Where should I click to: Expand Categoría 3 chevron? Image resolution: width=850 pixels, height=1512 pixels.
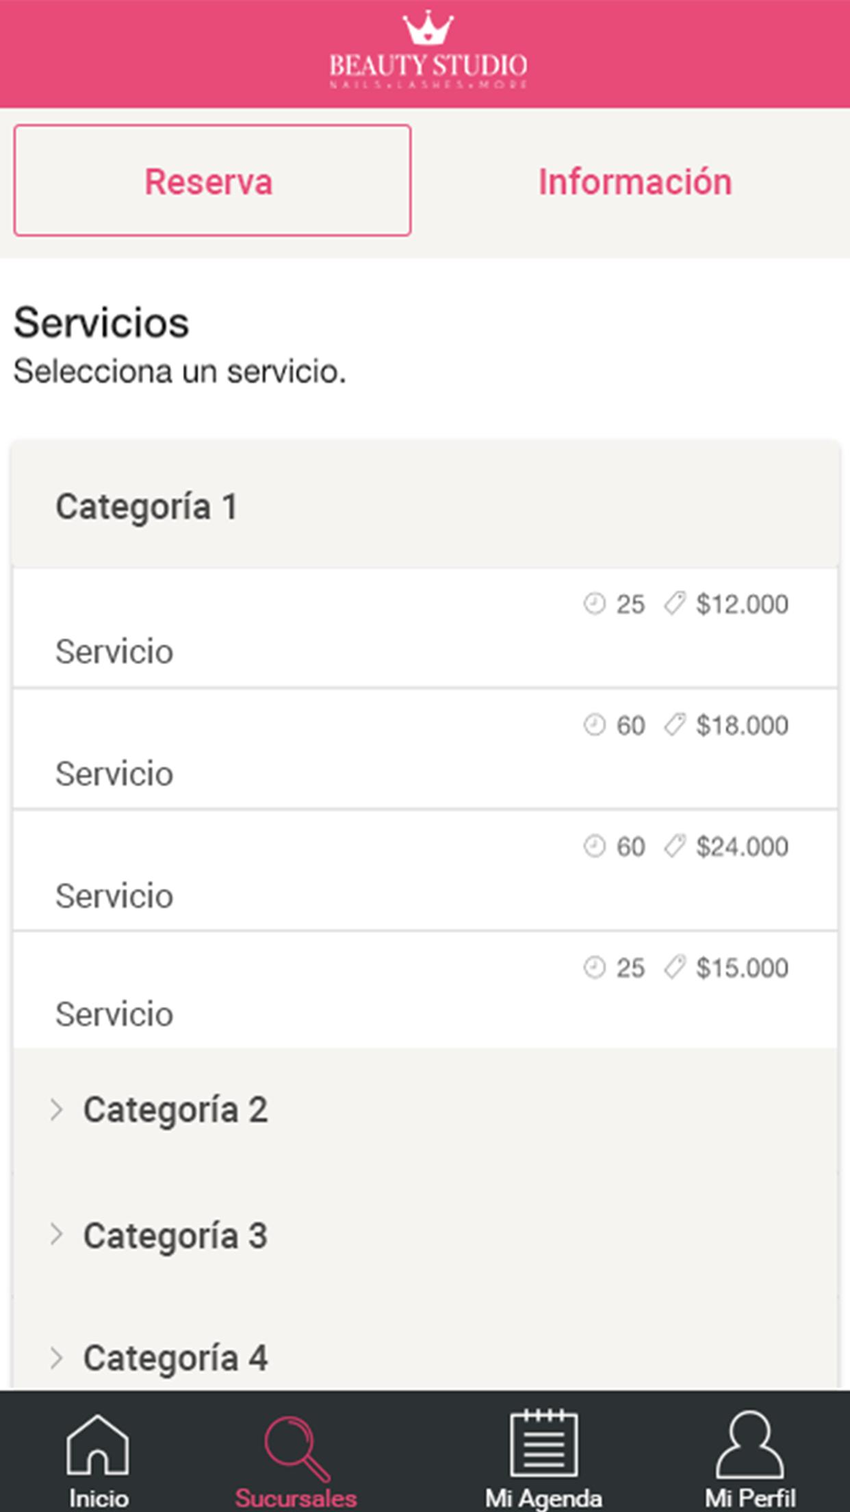57,1235
